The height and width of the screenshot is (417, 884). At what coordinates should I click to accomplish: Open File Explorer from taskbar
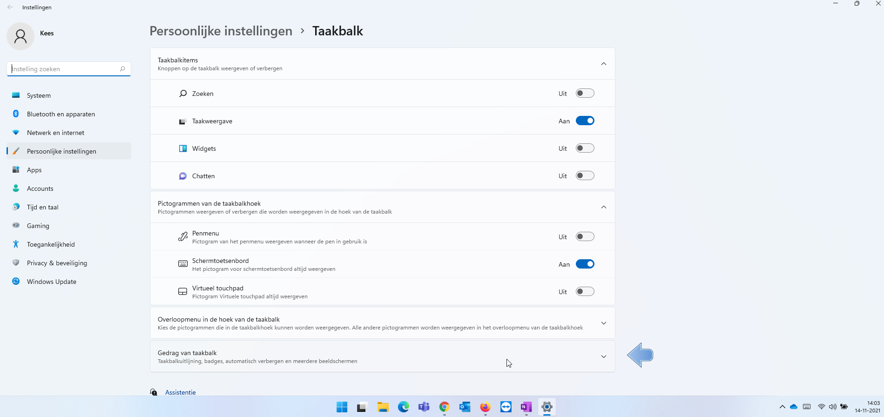[383, 407]
